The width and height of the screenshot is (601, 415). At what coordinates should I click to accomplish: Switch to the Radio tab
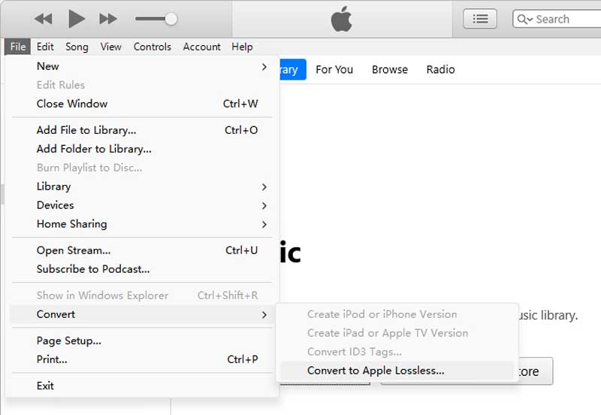(441, 69)
